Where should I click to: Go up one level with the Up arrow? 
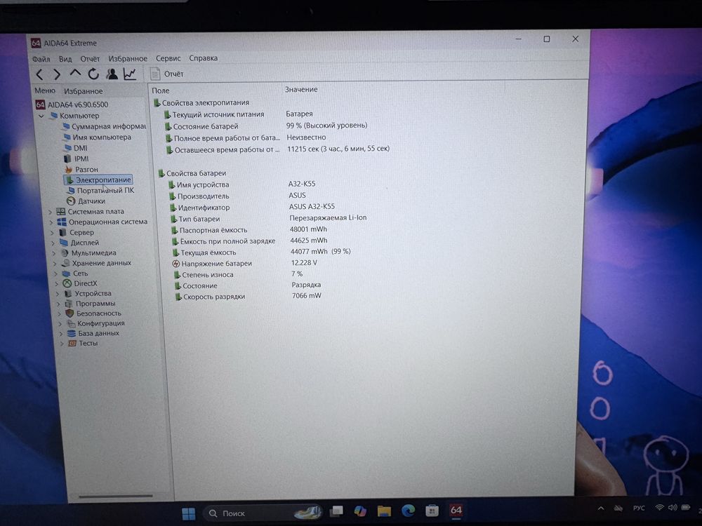tap(75, 73)
